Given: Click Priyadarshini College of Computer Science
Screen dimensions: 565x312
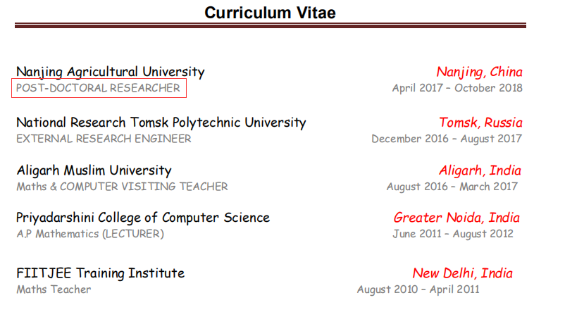Looking at the screenshot, I should coord(143,218).
